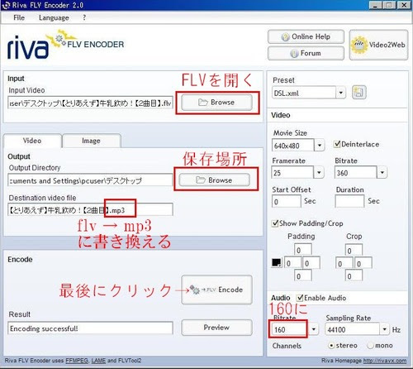Viewport: 413px width, 369px height.
Task: Click the Sampling Rate 44100 field
Action: click(x=353, y=329)
